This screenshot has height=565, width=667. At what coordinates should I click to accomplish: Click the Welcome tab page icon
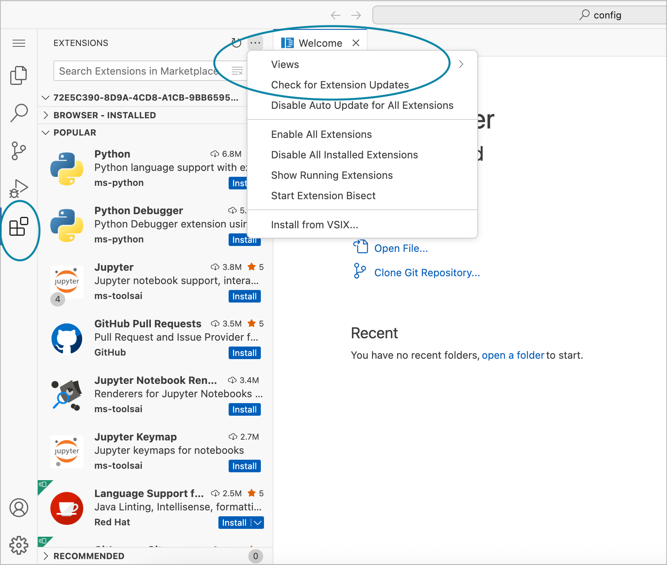pos(288,43)
